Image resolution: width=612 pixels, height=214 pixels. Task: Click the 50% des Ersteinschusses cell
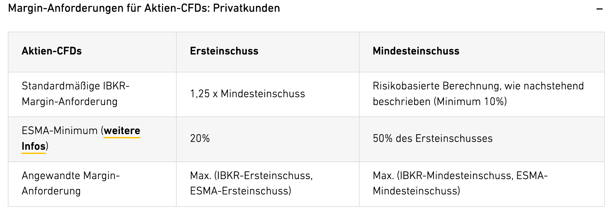coord(432,139)
